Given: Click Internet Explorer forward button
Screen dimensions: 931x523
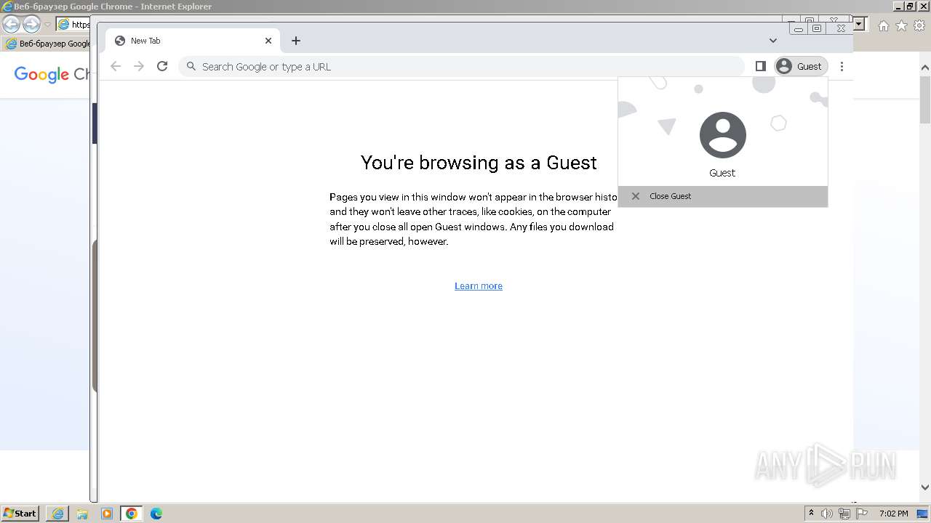Looking at the screenshot, I should tap(31, 24).
